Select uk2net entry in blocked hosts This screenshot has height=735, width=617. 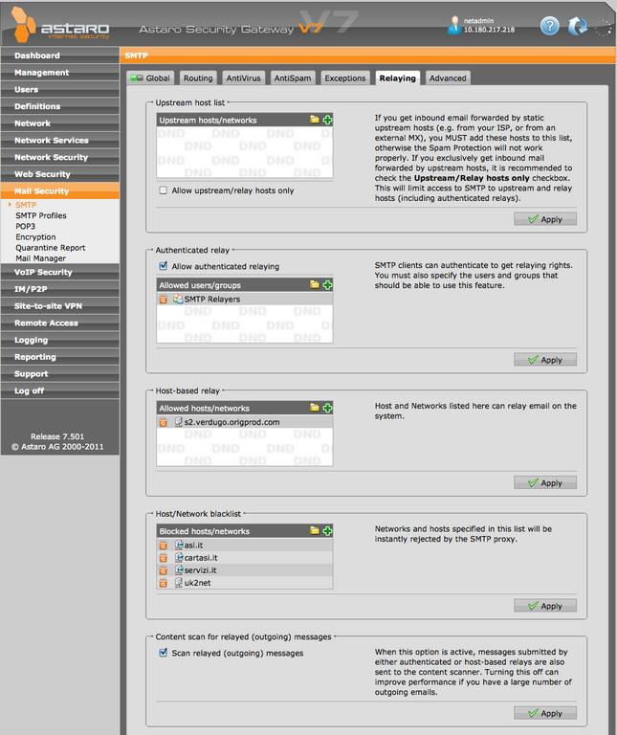tap(197, 583)
